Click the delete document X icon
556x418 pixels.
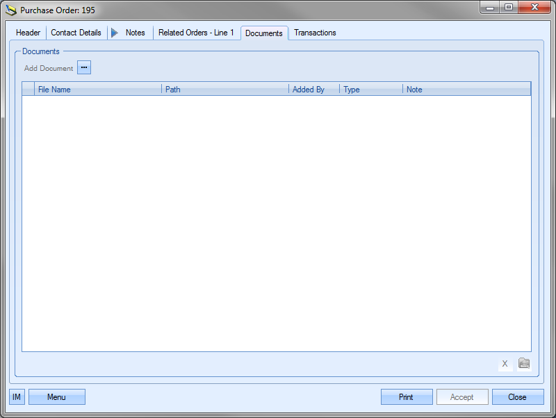[505, 364]
